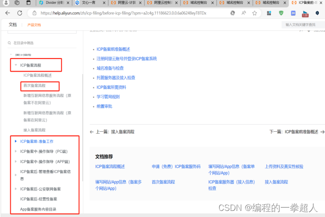
Task: Open 上传资料及真实性核验 link
Action: coord(284,166)
